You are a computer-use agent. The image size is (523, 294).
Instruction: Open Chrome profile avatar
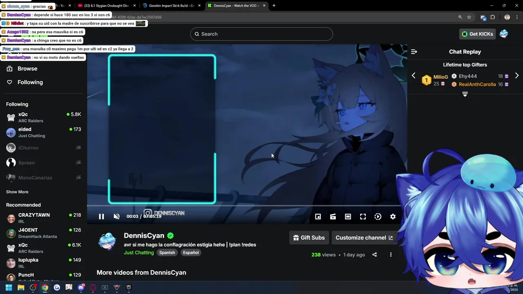click(507, 17)
